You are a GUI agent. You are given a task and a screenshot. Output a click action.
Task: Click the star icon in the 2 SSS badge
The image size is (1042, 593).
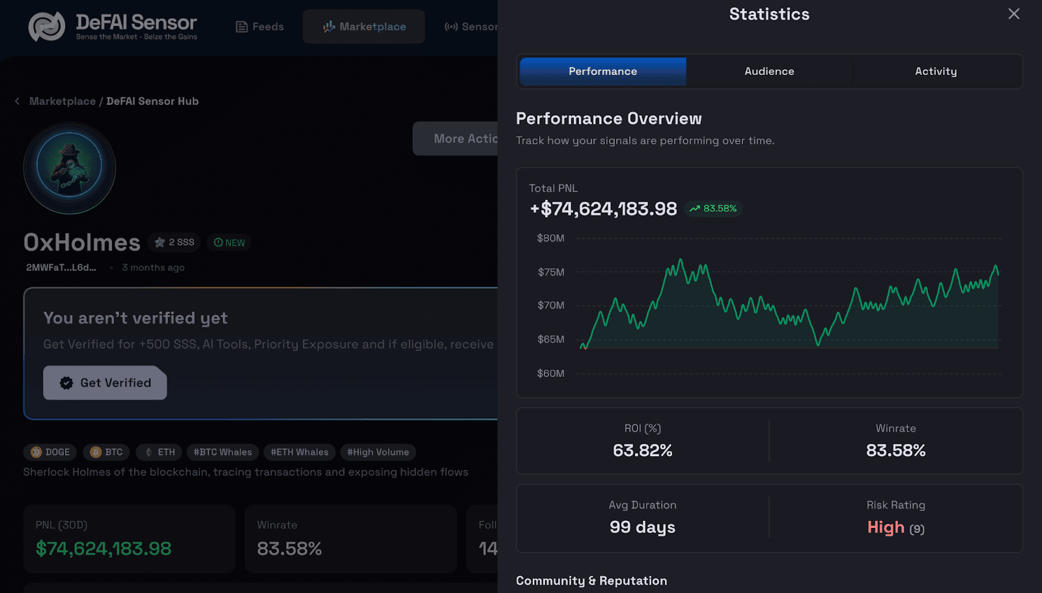tap(158, 241)
